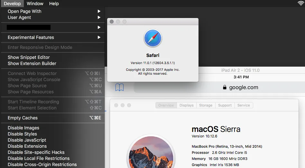Click the Processor 2.6 GHz line
Viewport: 305px width, 168px height.
219,153
